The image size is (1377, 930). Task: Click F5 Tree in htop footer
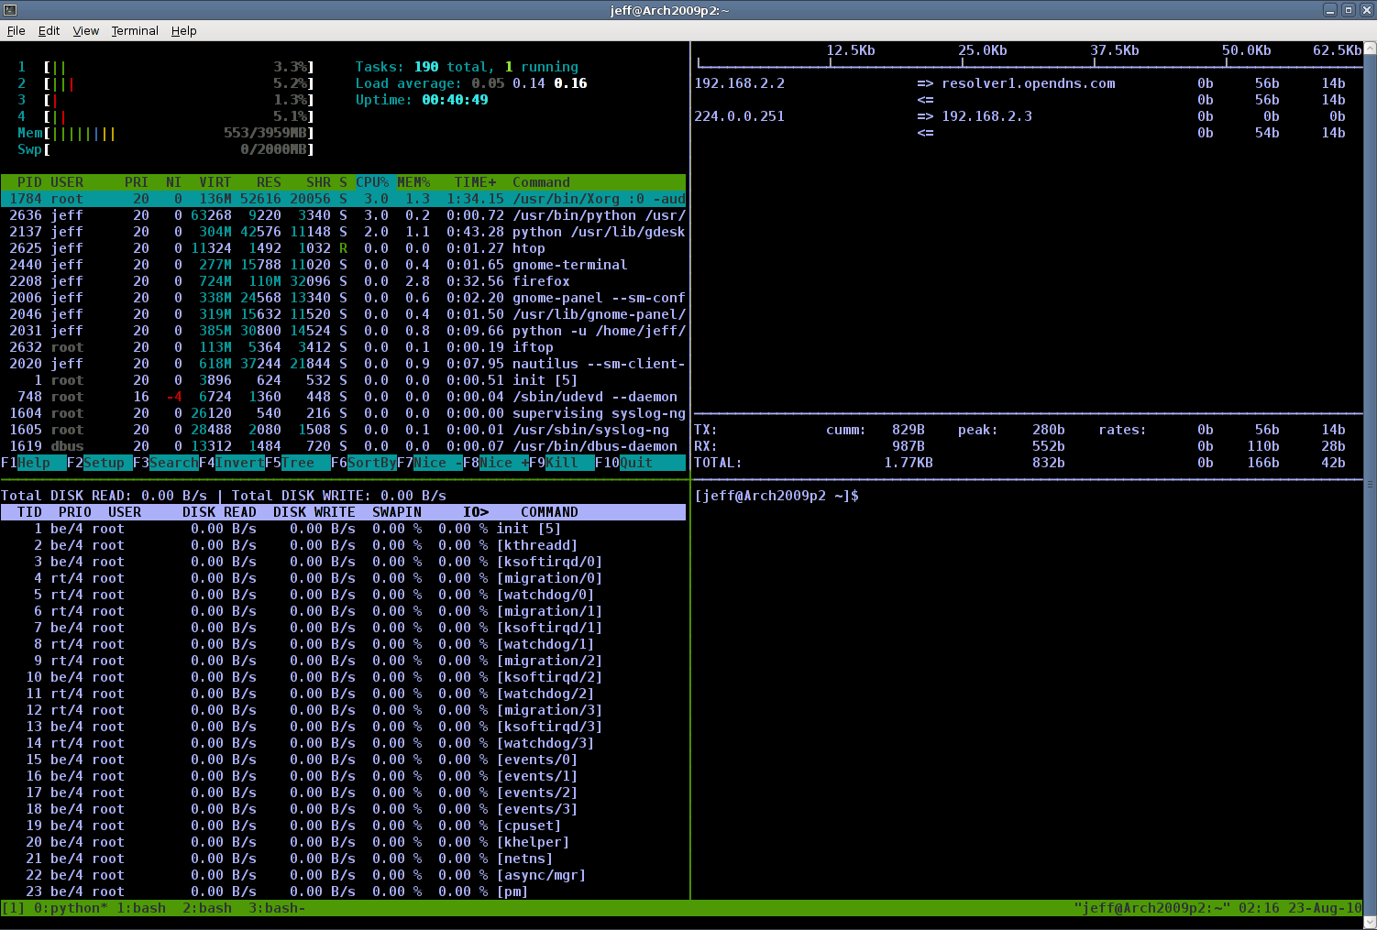point(298,463)
